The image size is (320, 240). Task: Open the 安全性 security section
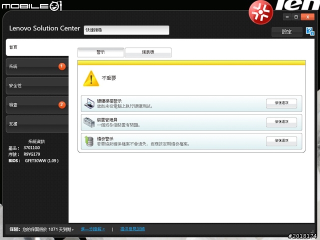37,85
